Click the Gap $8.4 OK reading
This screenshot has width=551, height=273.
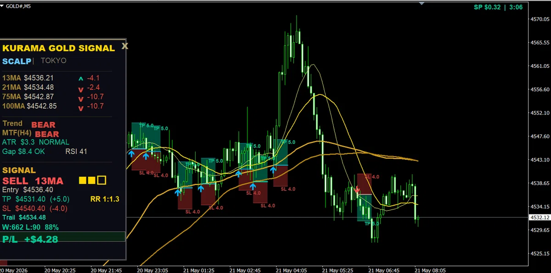(x=24, y=151)
